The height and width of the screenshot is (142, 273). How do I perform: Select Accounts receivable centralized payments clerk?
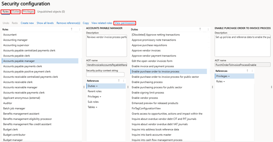(40, 77)
